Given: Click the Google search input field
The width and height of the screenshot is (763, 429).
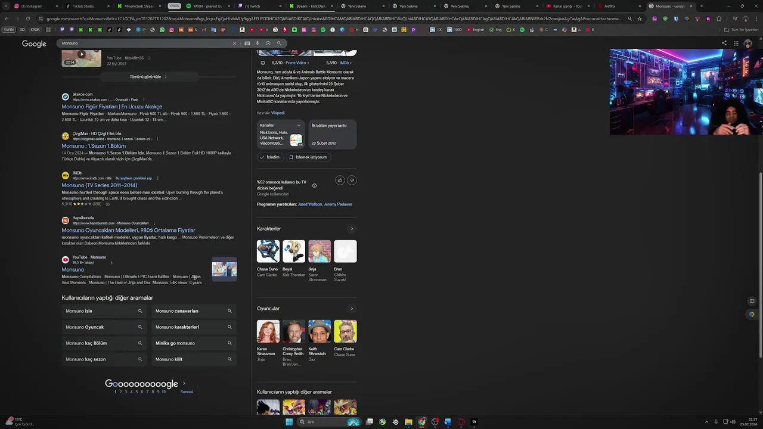Looking at the screenshot, I should click(x=145, y=43).
